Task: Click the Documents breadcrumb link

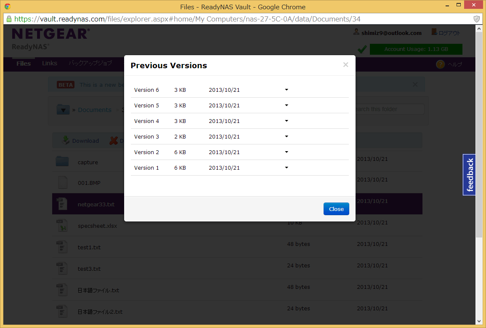Action: point(95,109)
